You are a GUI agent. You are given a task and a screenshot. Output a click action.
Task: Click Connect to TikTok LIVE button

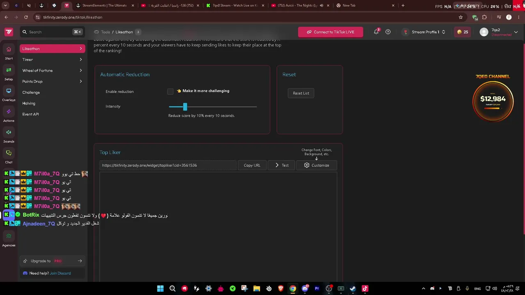click(x=331, y=32)
